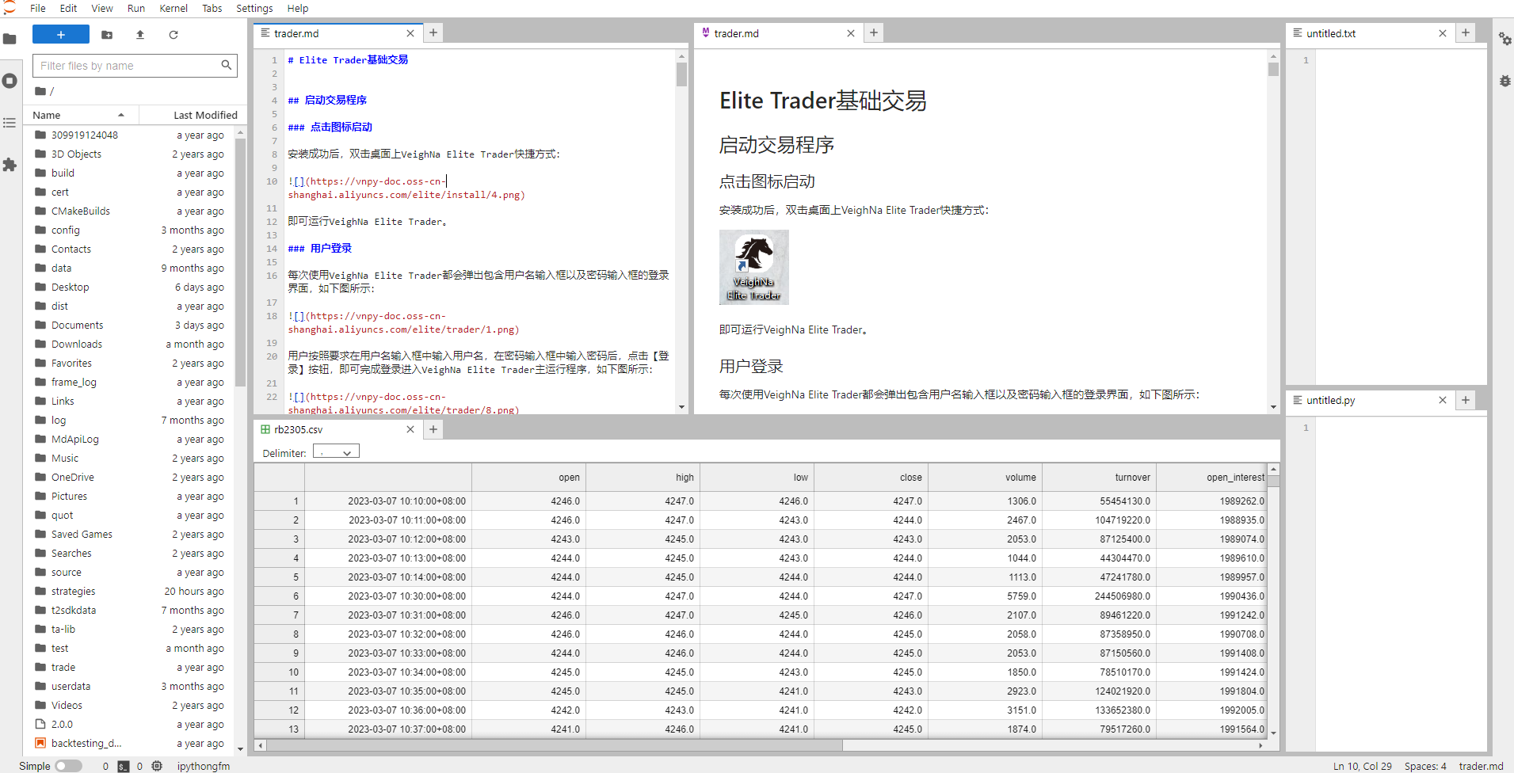
Task: Open the ipythongfm language mode selector
Action: tap(203, 766)
